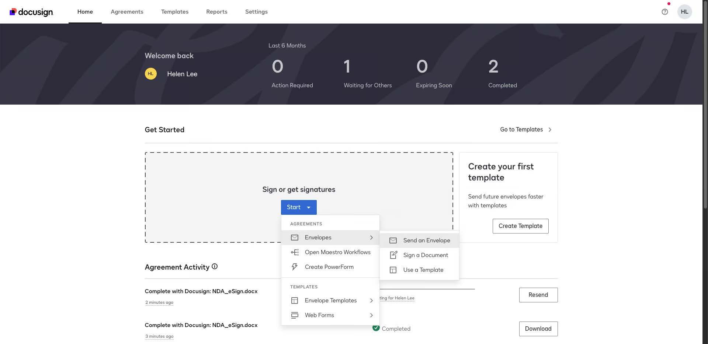The height and width of the screenshot is (344, 708).
Task: Click the Go to Templates arrow icon
Action: coord(550,130)
